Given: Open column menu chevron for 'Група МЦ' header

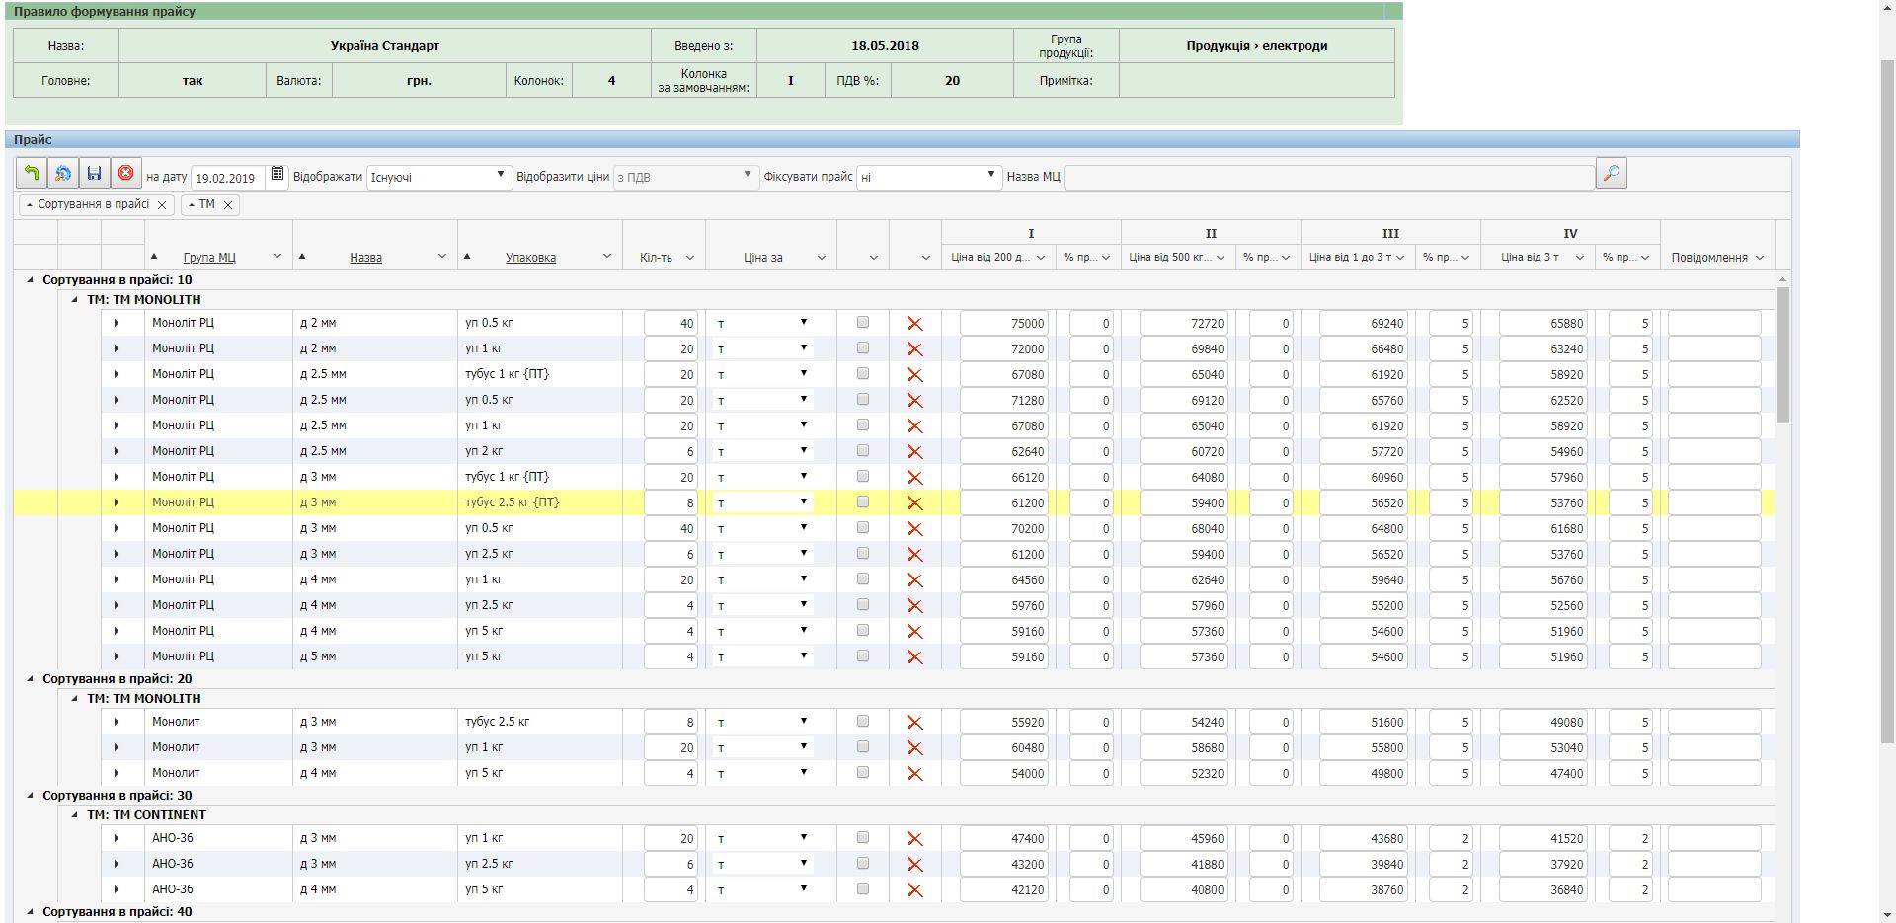Looking at the screenshot, I should coord(276,257).
